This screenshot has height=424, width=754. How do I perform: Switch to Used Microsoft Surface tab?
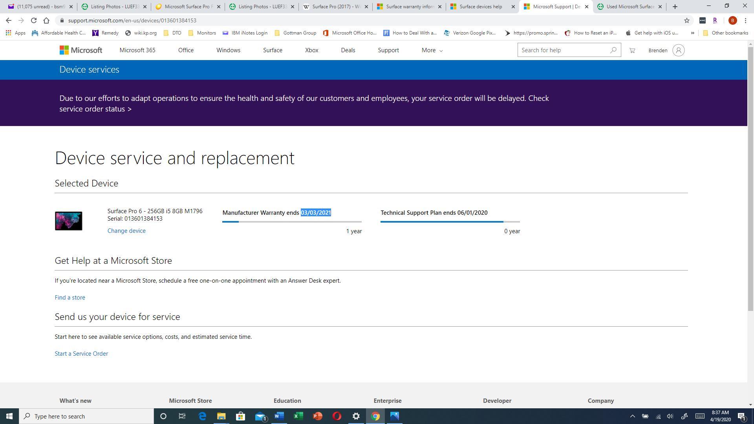click(630, 7)
